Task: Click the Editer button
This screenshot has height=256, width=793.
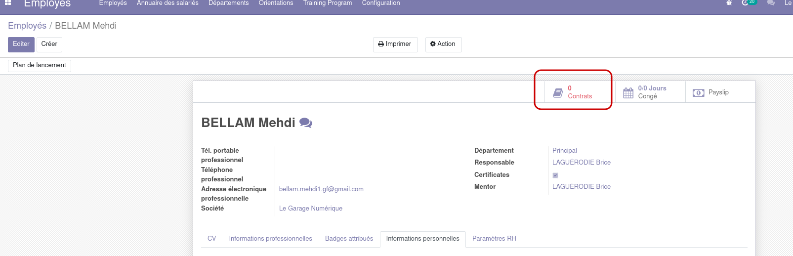Action: [x=21, y=44]
